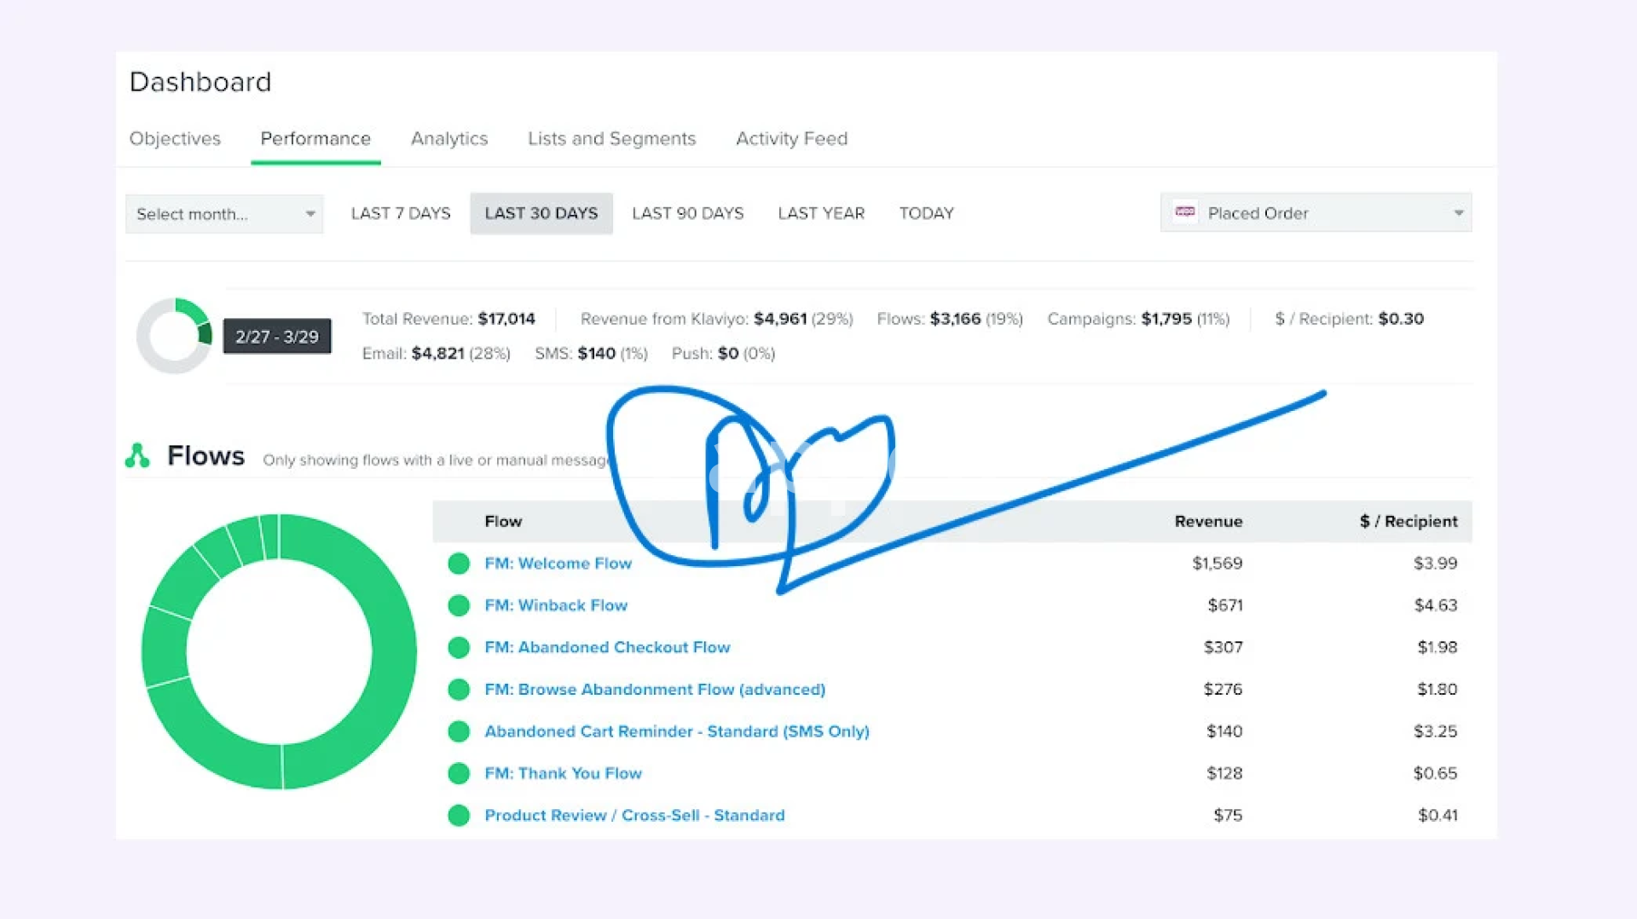This screenshot has height=919, width=1637.
Task: Open the Select month dropdown
Action: pyautogui.click(x=224, y=214)
